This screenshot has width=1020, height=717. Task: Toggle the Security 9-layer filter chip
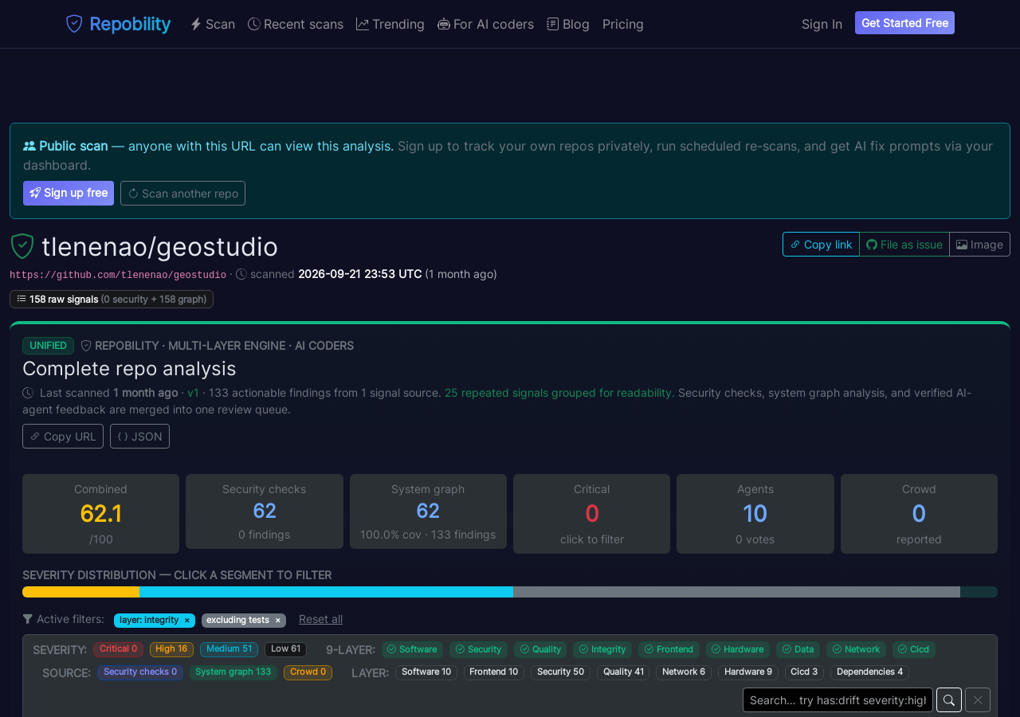[x=478, y=649]
